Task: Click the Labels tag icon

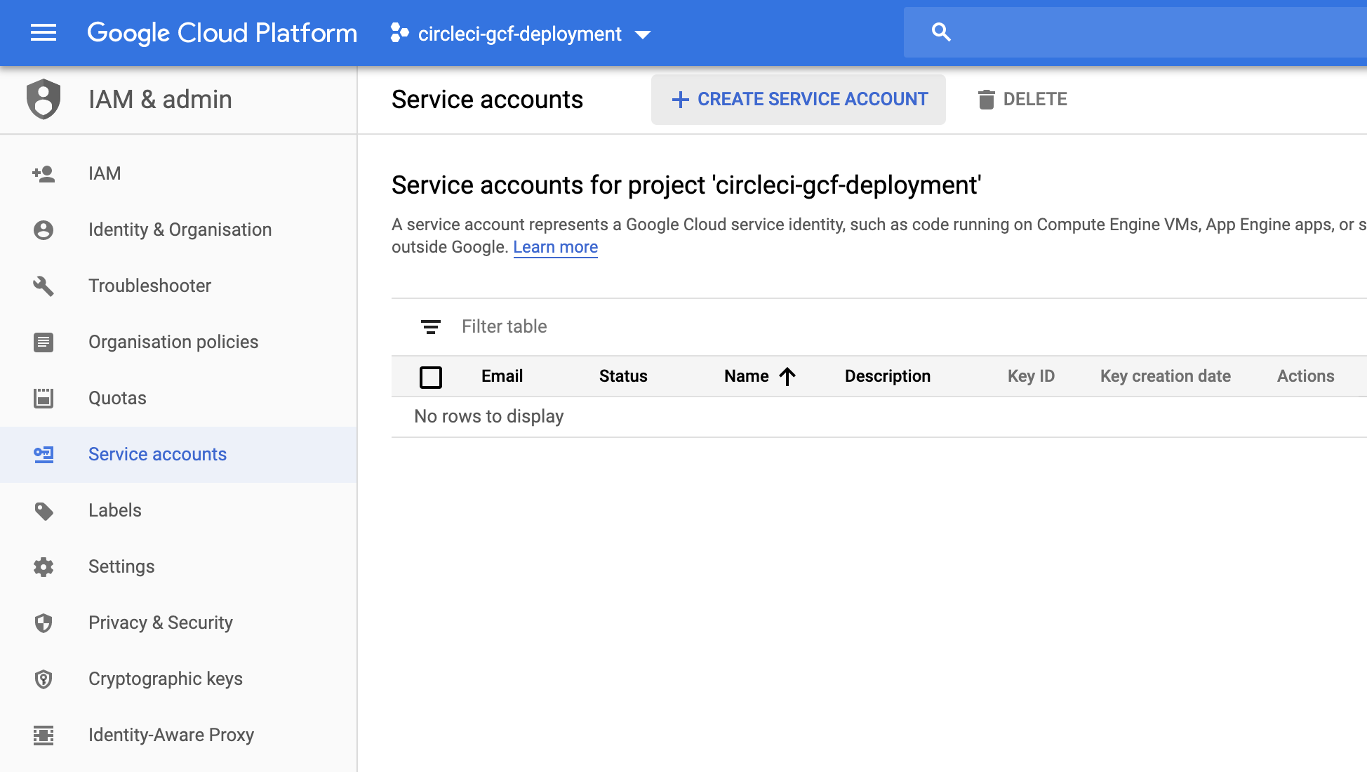Action: (44, 510)
